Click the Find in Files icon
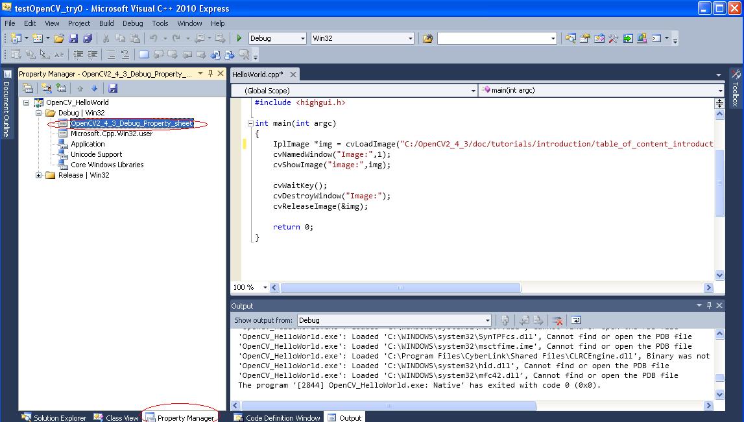Image resolution: width=744 pixels, height=422 pixels. 427,38
